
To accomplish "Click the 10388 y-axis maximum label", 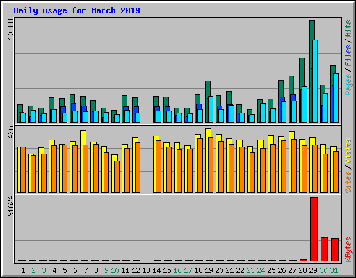I will [10, 29].
